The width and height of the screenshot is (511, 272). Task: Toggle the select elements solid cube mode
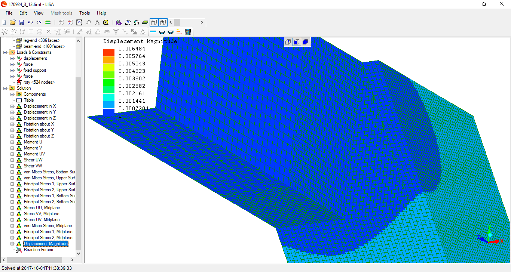click(305, 42)
